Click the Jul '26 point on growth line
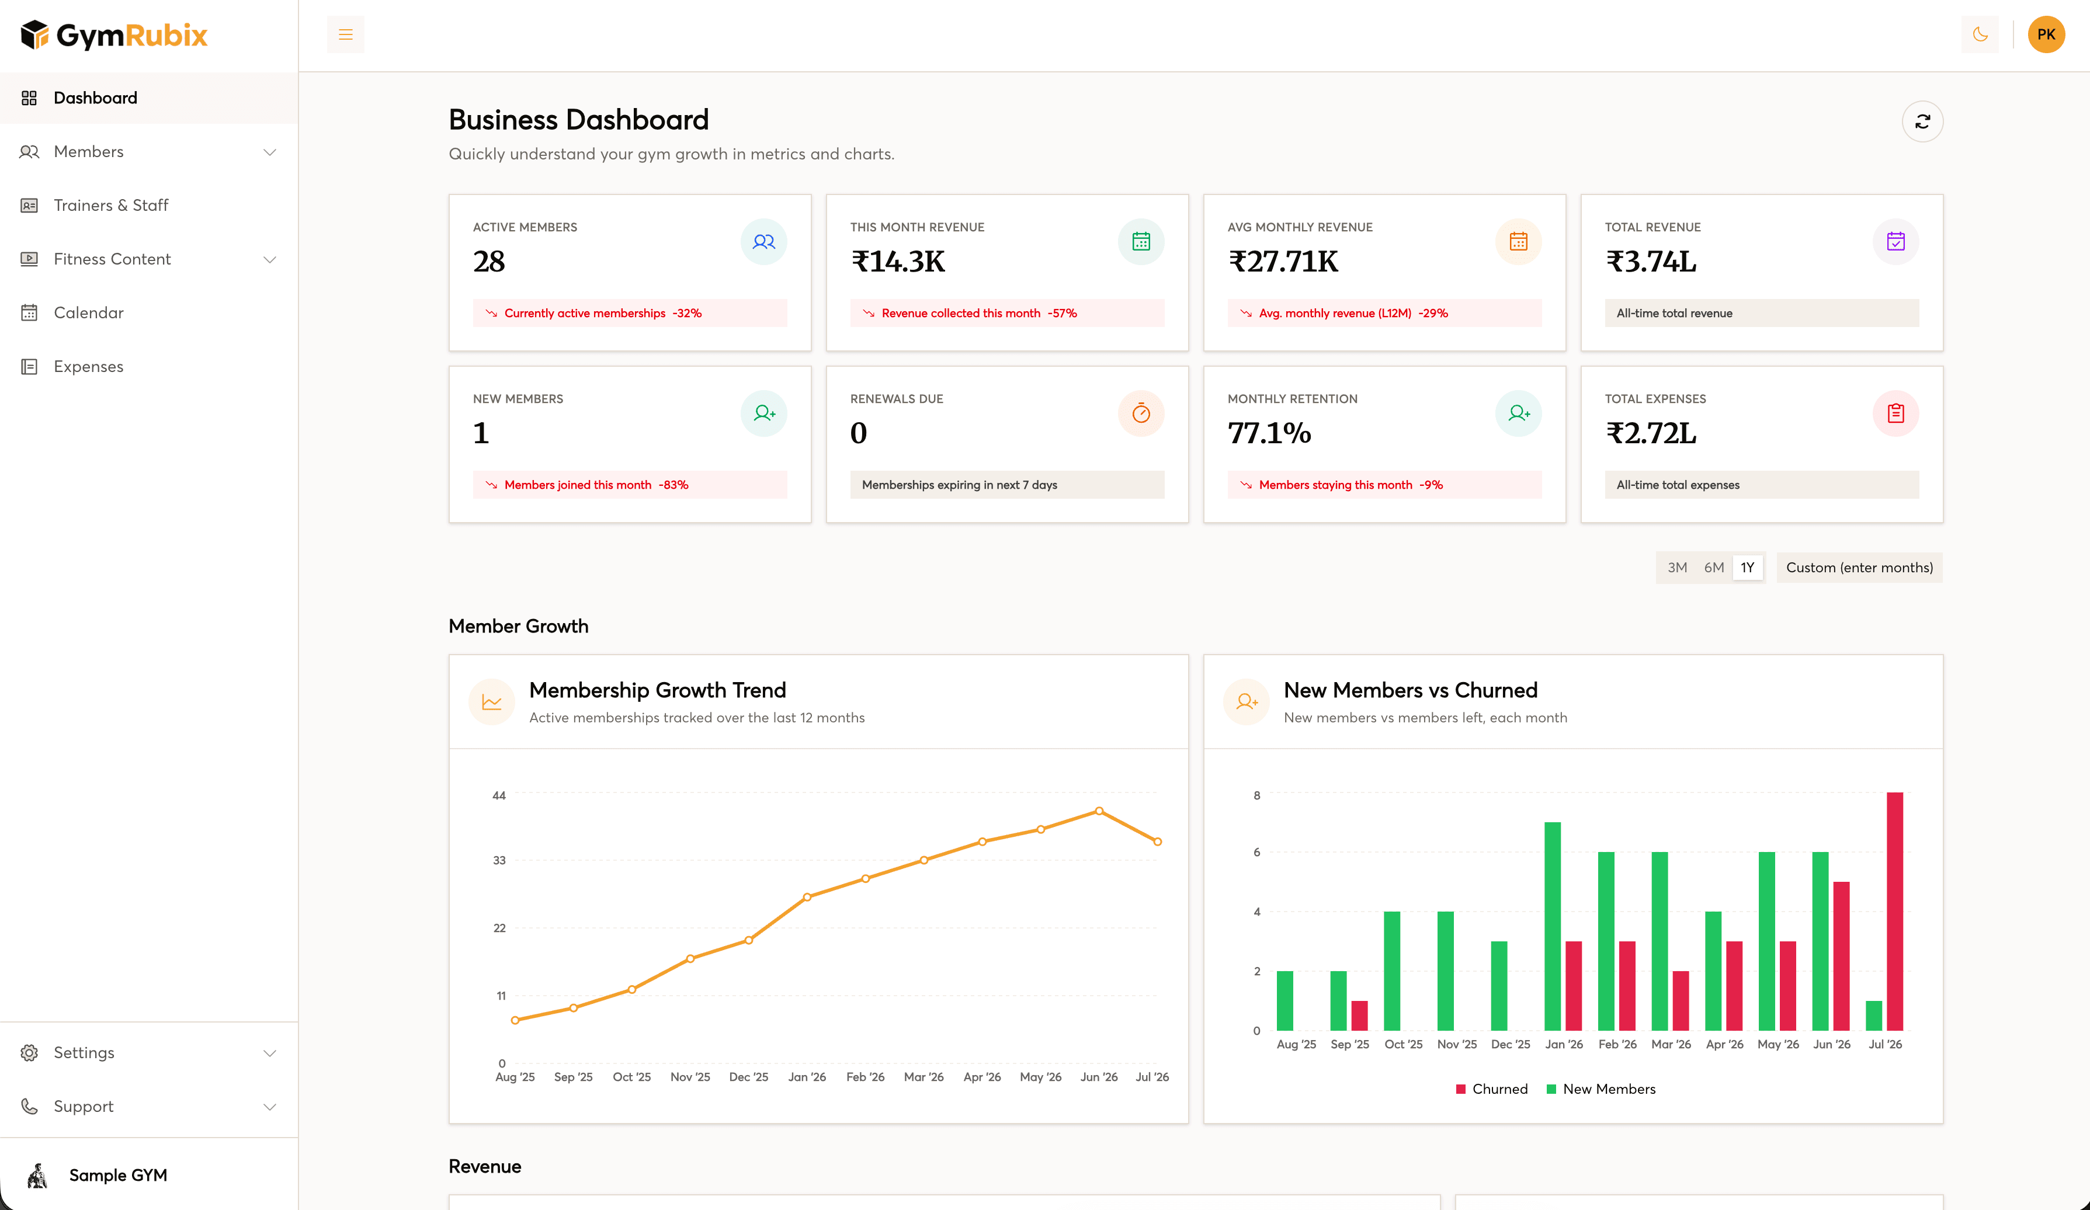Screen dimensions: 2090x1210 pyautogui.click(x=1158, y=842)
